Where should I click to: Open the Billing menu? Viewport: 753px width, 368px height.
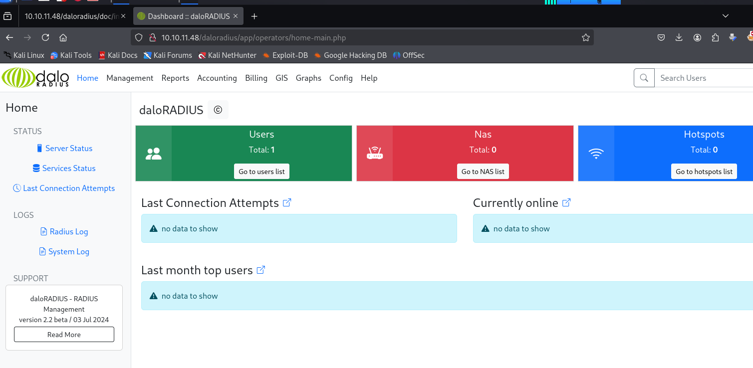tap(256, 78)
